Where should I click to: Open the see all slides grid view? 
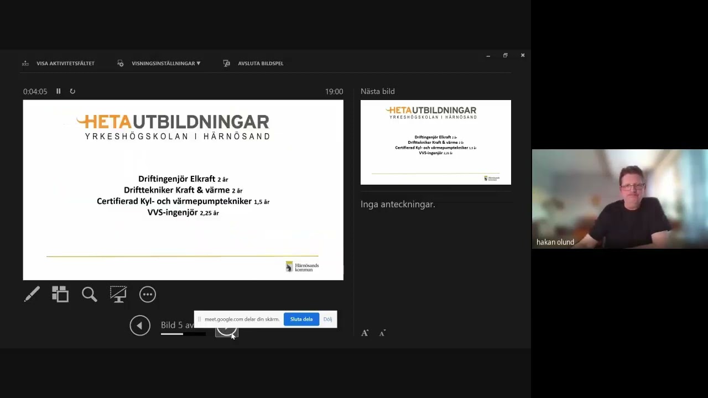[60, 294]
